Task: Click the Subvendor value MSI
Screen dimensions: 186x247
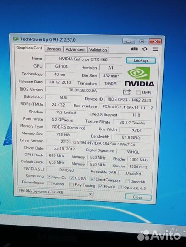Action: coord(63,97)
